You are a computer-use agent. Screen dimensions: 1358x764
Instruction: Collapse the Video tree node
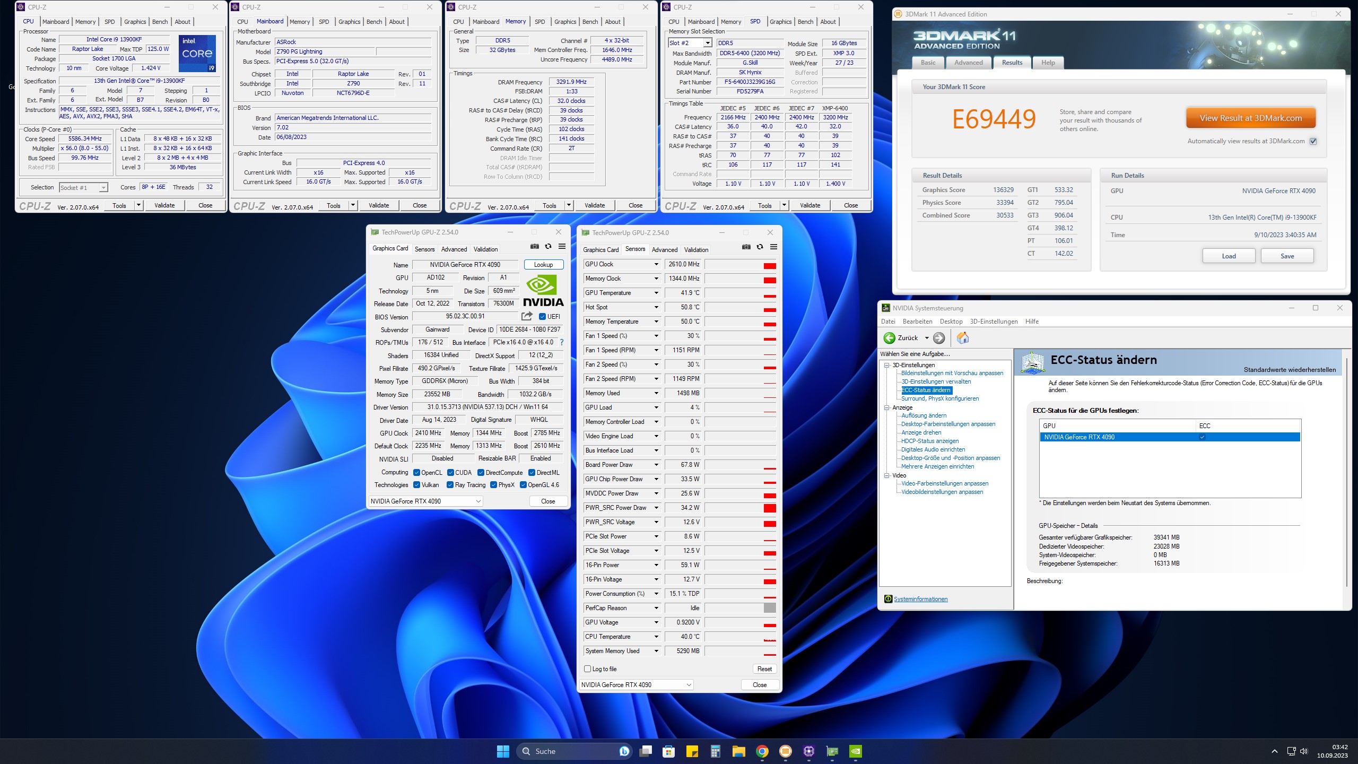point(886,475)
